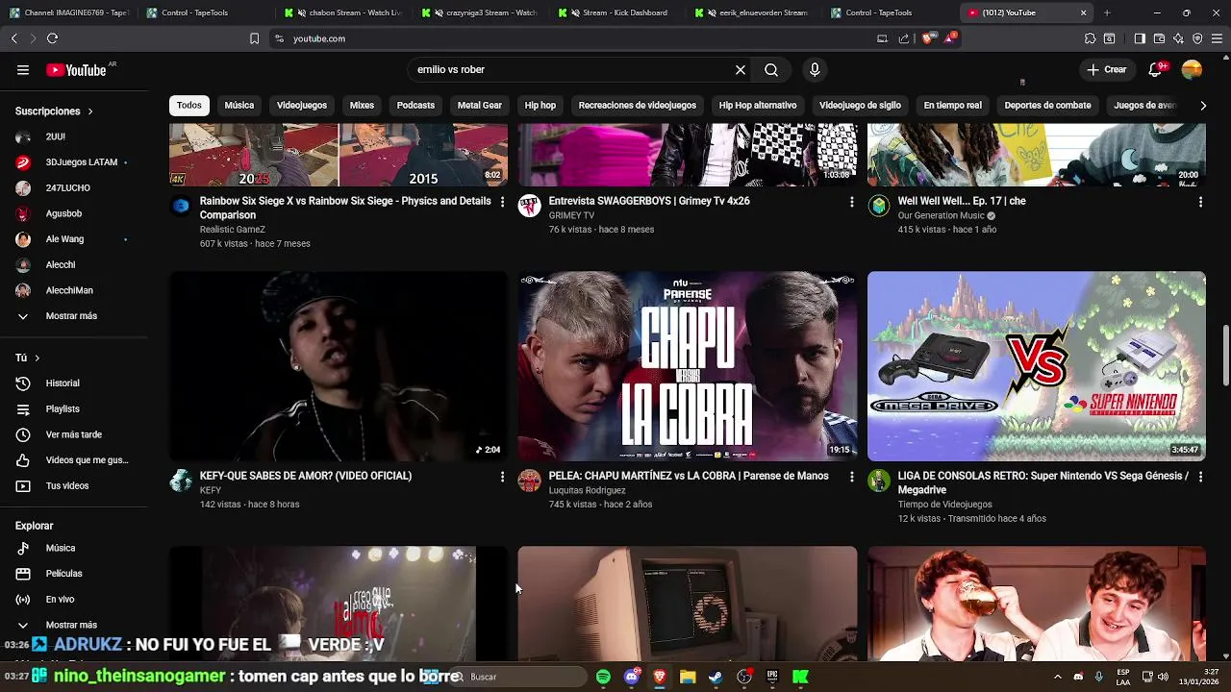Screen dimensions: 1231x692
Task: Expand Mostrar más under Explorar
Action: [73, 625]
